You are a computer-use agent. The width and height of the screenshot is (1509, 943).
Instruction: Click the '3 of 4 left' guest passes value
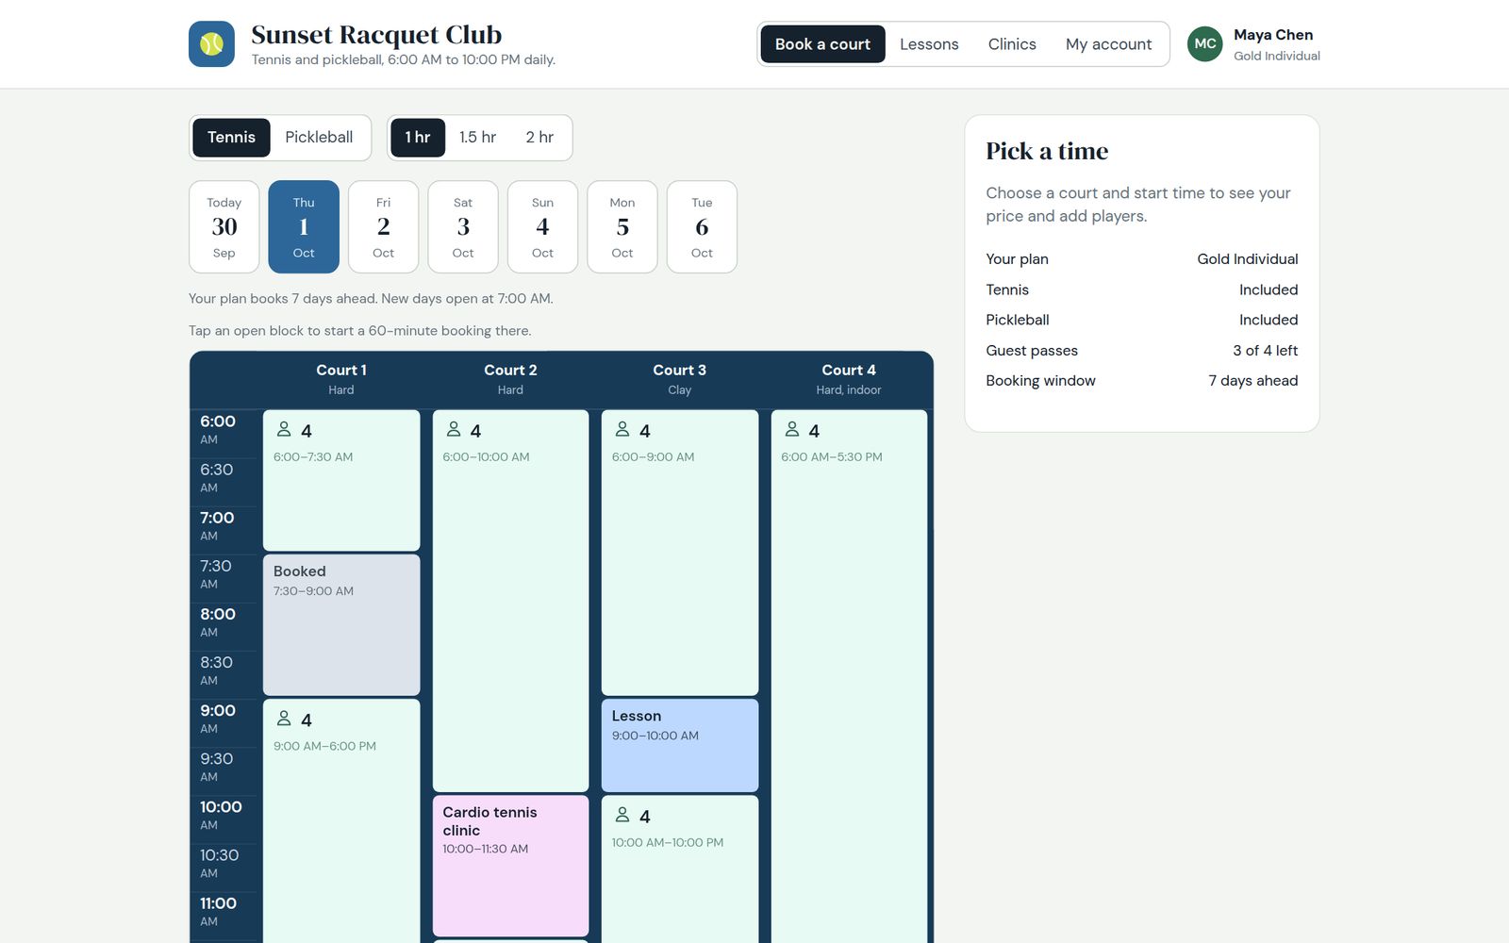(1265, 351)
